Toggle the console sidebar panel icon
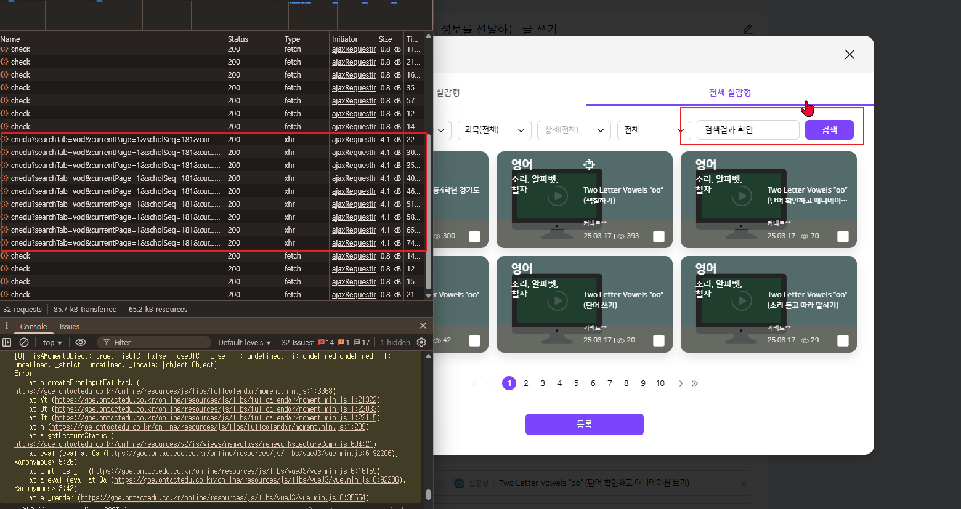 click(7, 342)
